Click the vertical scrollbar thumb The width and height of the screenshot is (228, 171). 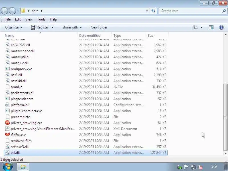(225, 117)
